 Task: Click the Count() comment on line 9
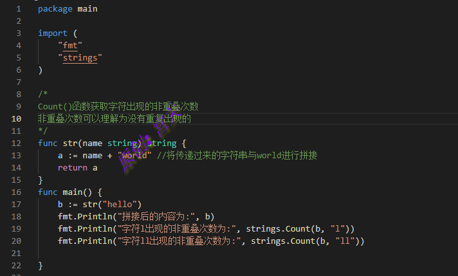pyautogui.click(x=118, y=107)
